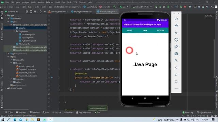Lower emulator volume with volume down icon
218x122 pixels.
click(x=176, y=33)
